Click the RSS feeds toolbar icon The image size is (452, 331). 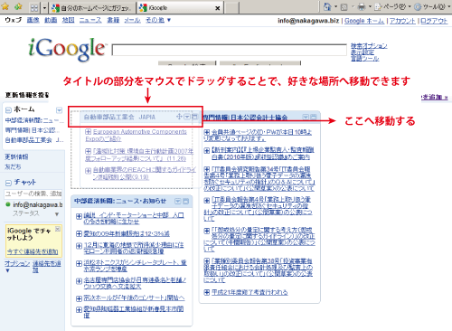[x=344, y=7]
